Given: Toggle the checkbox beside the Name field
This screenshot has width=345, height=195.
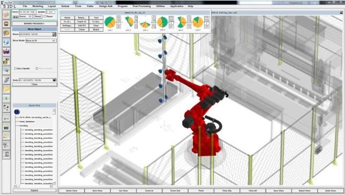Looking at the screenshot, I should (54, 34).
